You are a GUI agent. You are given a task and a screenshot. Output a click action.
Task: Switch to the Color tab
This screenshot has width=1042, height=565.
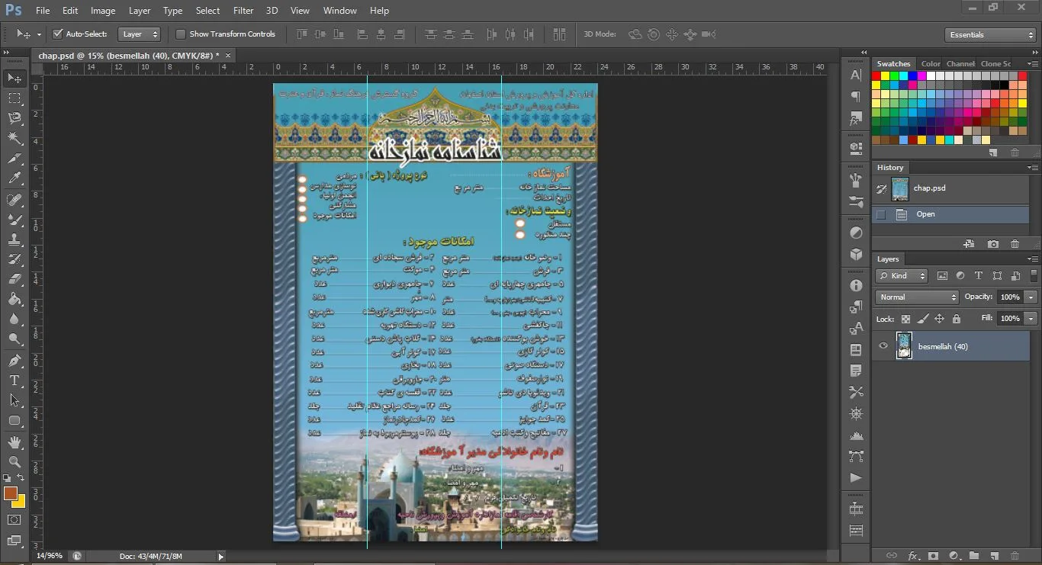(931, 64)
